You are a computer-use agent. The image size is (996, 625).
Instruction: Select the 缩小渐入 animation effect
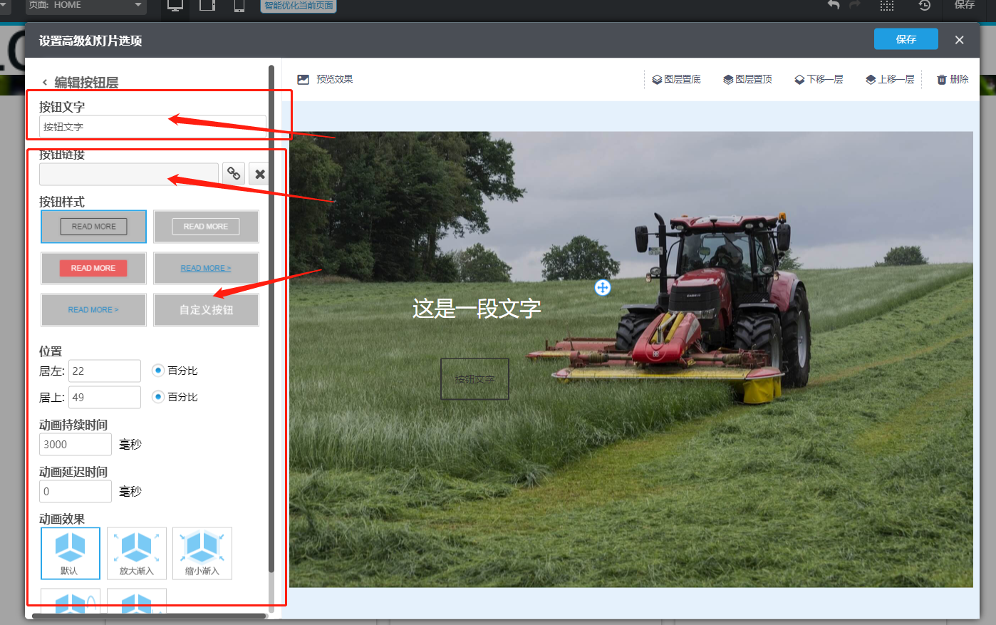point(202,553)
